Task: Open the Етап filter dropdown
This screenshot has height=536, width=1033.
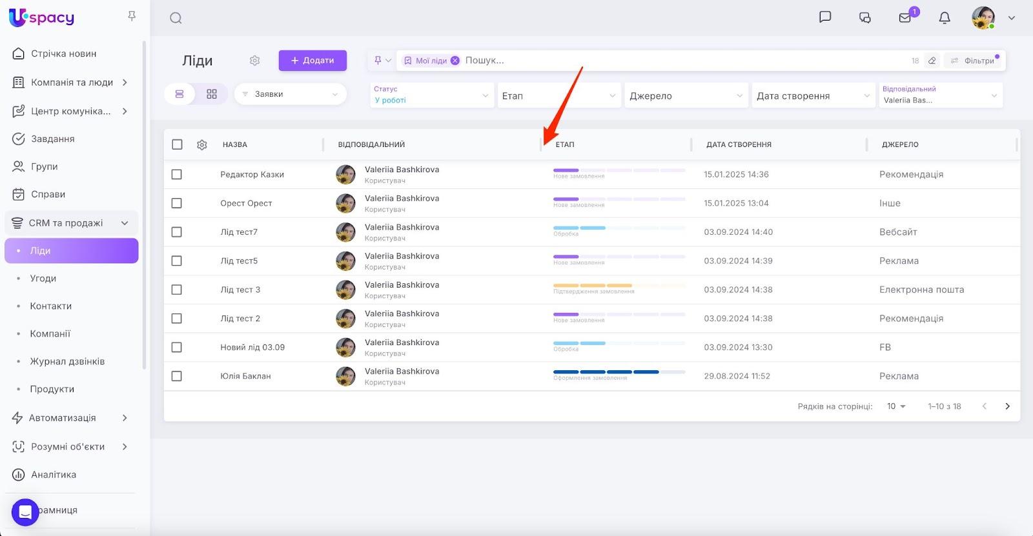Action: pyautogui.click(x=558, y=95)
